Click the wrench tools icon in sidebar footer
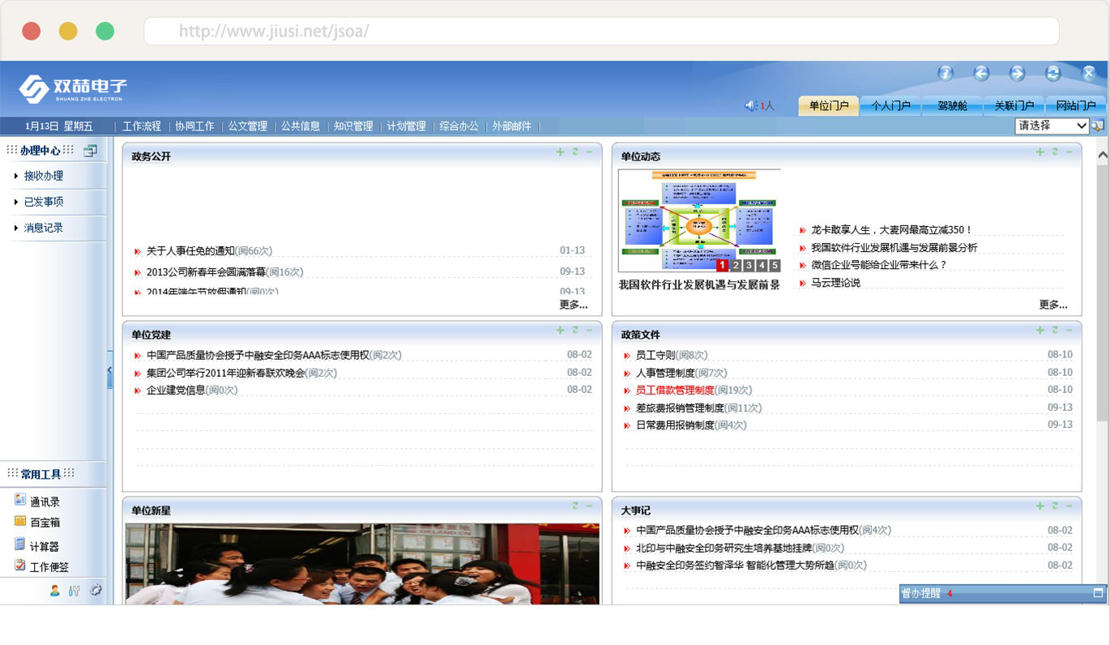 tap(75, 591)
